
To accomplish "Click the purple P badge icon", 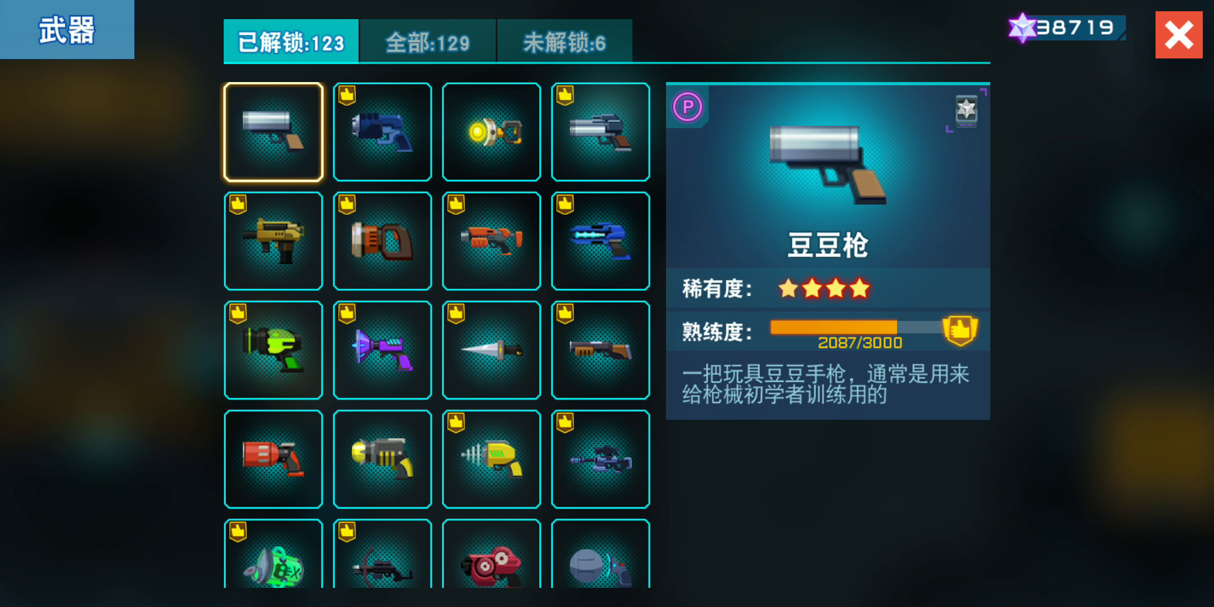I will (x=687, y=107).
